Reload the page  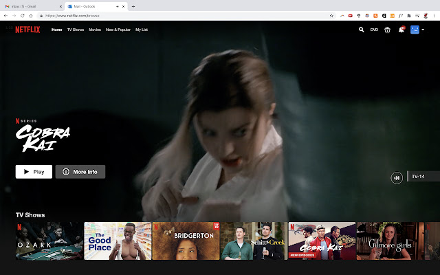point(23,16)
